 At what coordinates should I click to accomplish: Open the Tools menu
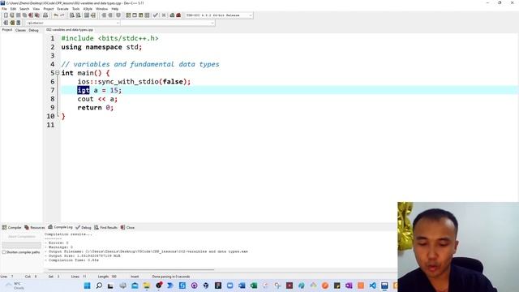[x=75, y=9]
